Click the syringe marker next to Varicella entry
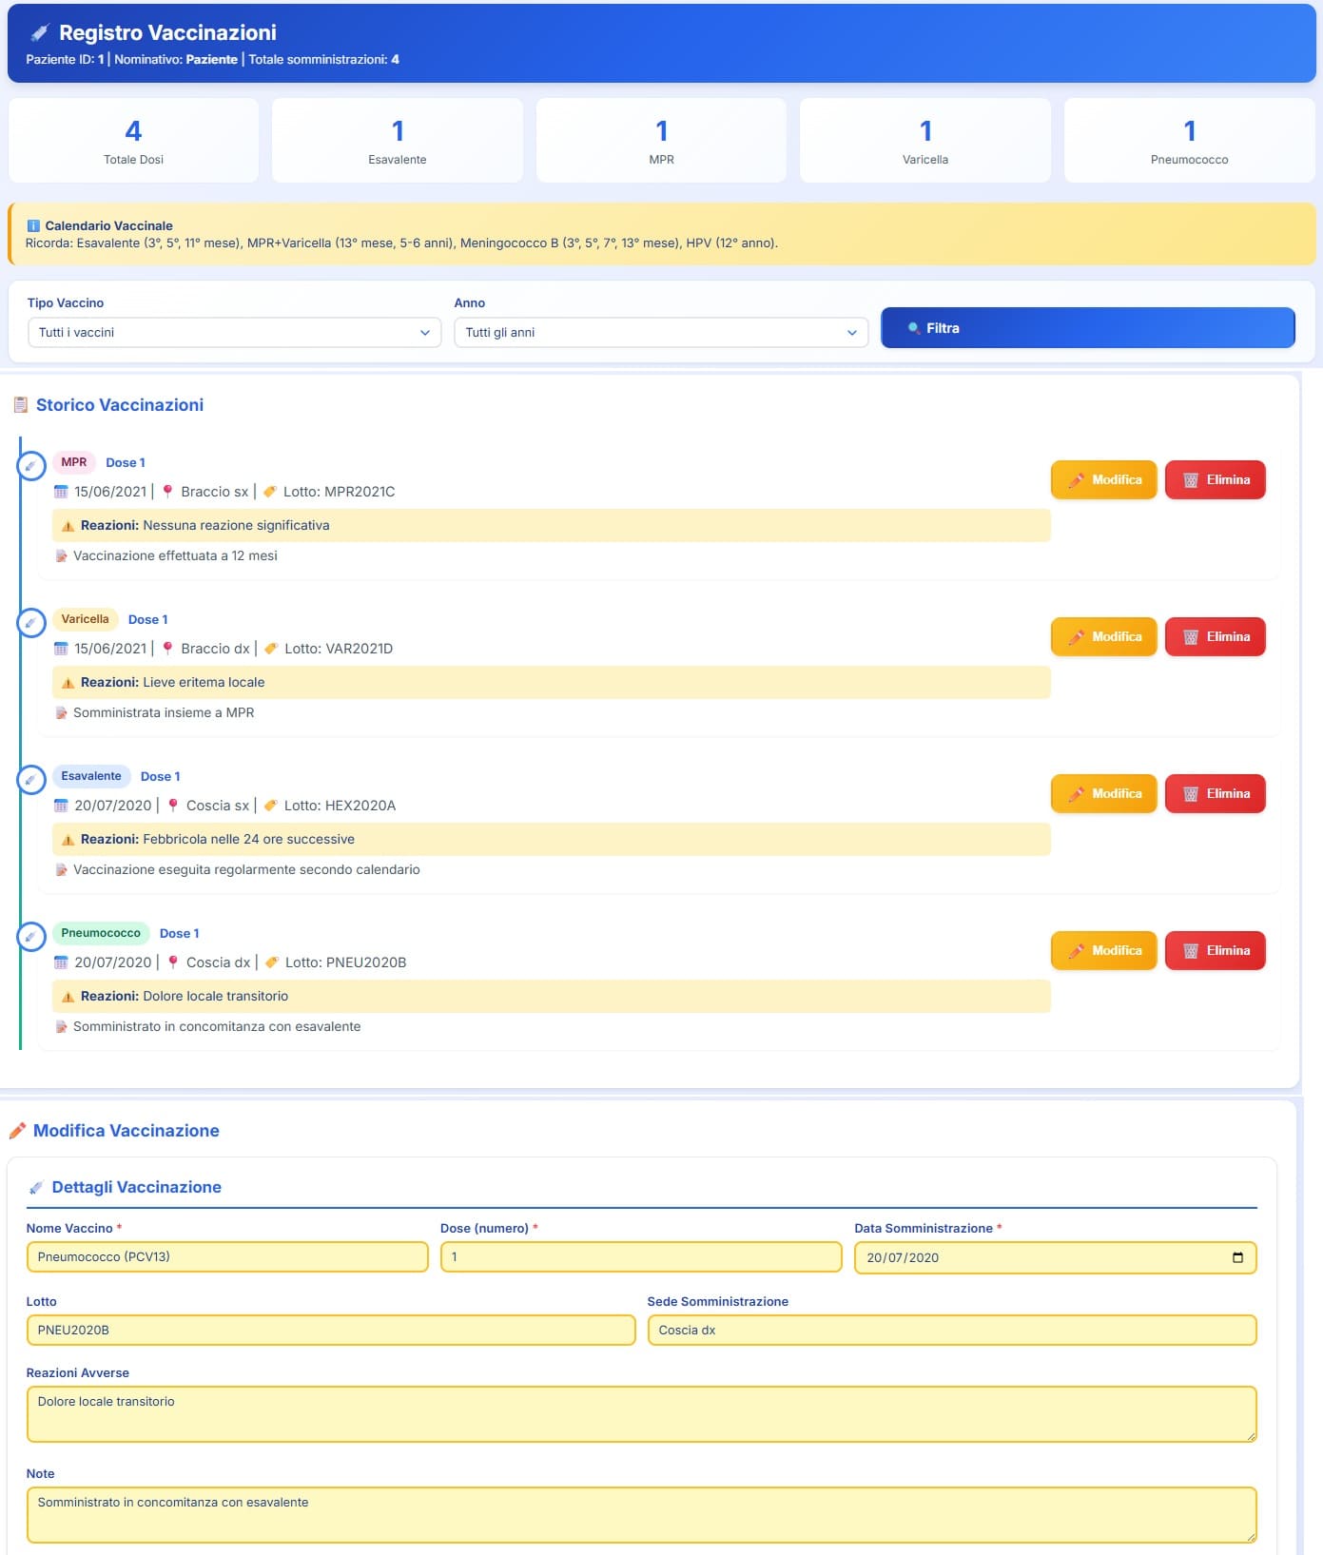 coord(31,623)
